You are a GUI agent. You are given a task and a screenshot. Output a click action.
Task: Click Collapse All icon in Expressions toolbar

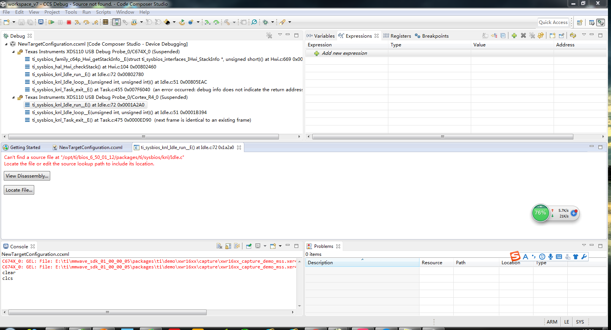(x=503, y=36)
